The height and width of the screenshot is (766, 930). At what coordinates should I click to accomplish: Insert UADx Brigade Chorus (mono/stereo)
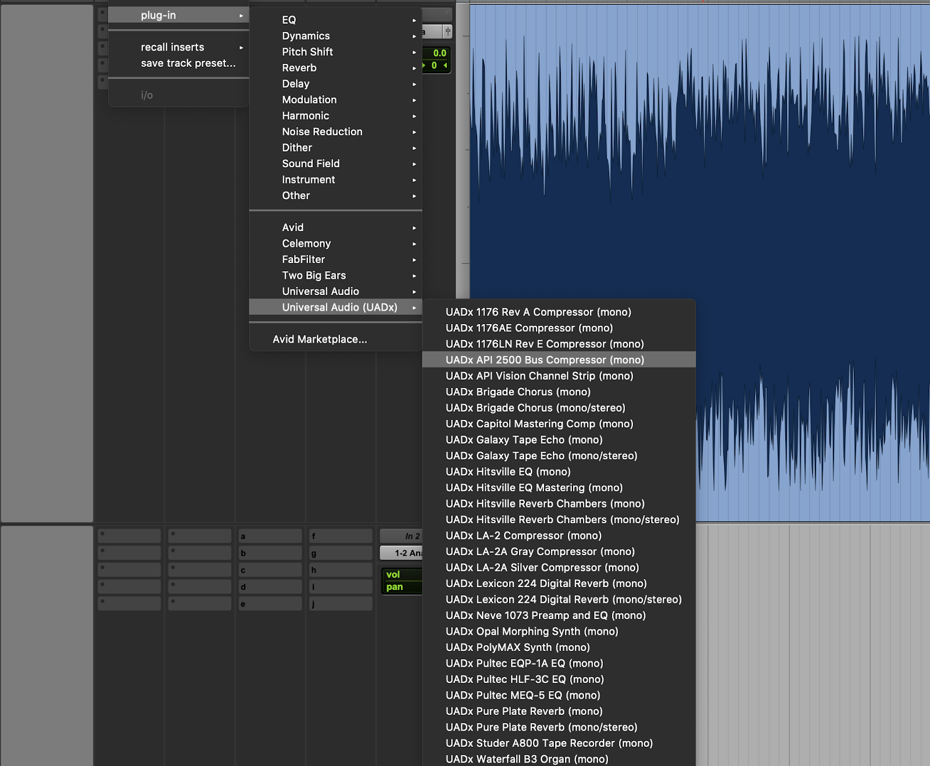(x=559, y=408)
